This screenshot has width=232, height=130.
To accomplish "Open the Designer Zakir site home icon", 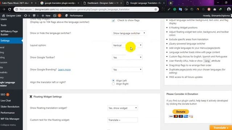I will click(4, 16).
